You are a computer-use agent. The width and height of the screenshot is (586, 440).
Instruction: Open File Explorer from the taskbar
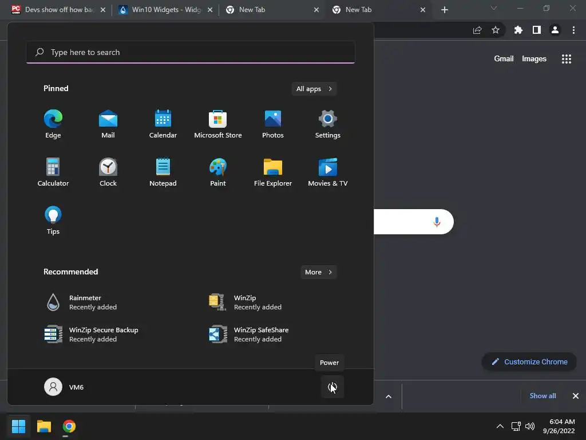pyautogui.click(x=44, y=426)
